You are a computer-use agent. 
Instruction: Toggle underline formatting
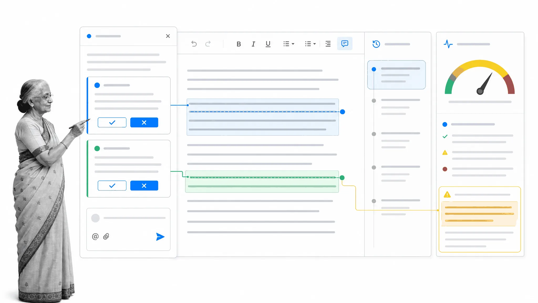tap(268, 44)
